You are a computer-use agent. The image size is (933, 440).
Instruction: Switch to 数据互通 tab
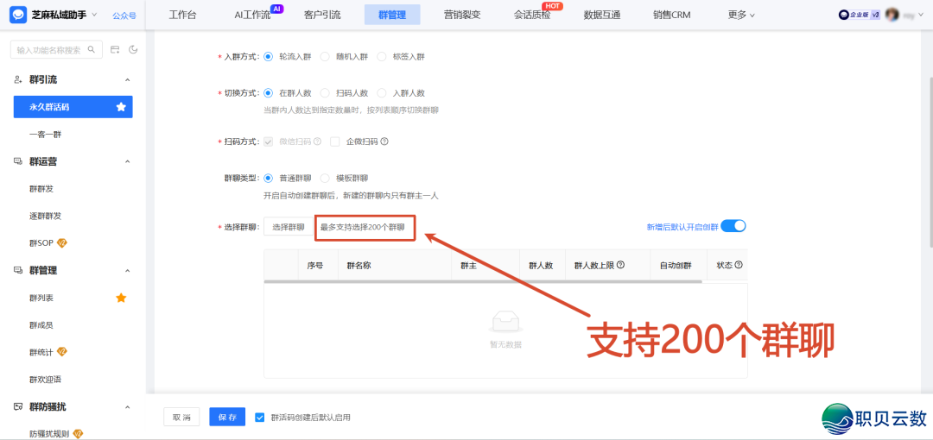pos(602,16)
